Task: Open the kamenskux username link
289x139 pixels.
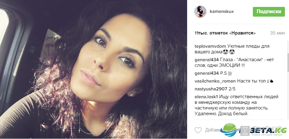Action: tap(221, 11)
